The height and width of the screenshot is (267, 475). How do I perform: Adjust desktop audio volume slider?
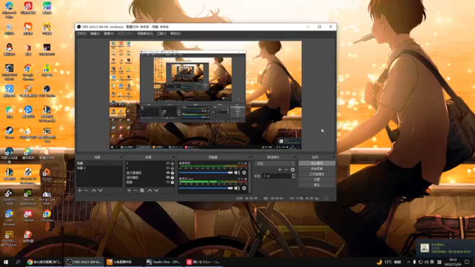click(x=206, y=173)
